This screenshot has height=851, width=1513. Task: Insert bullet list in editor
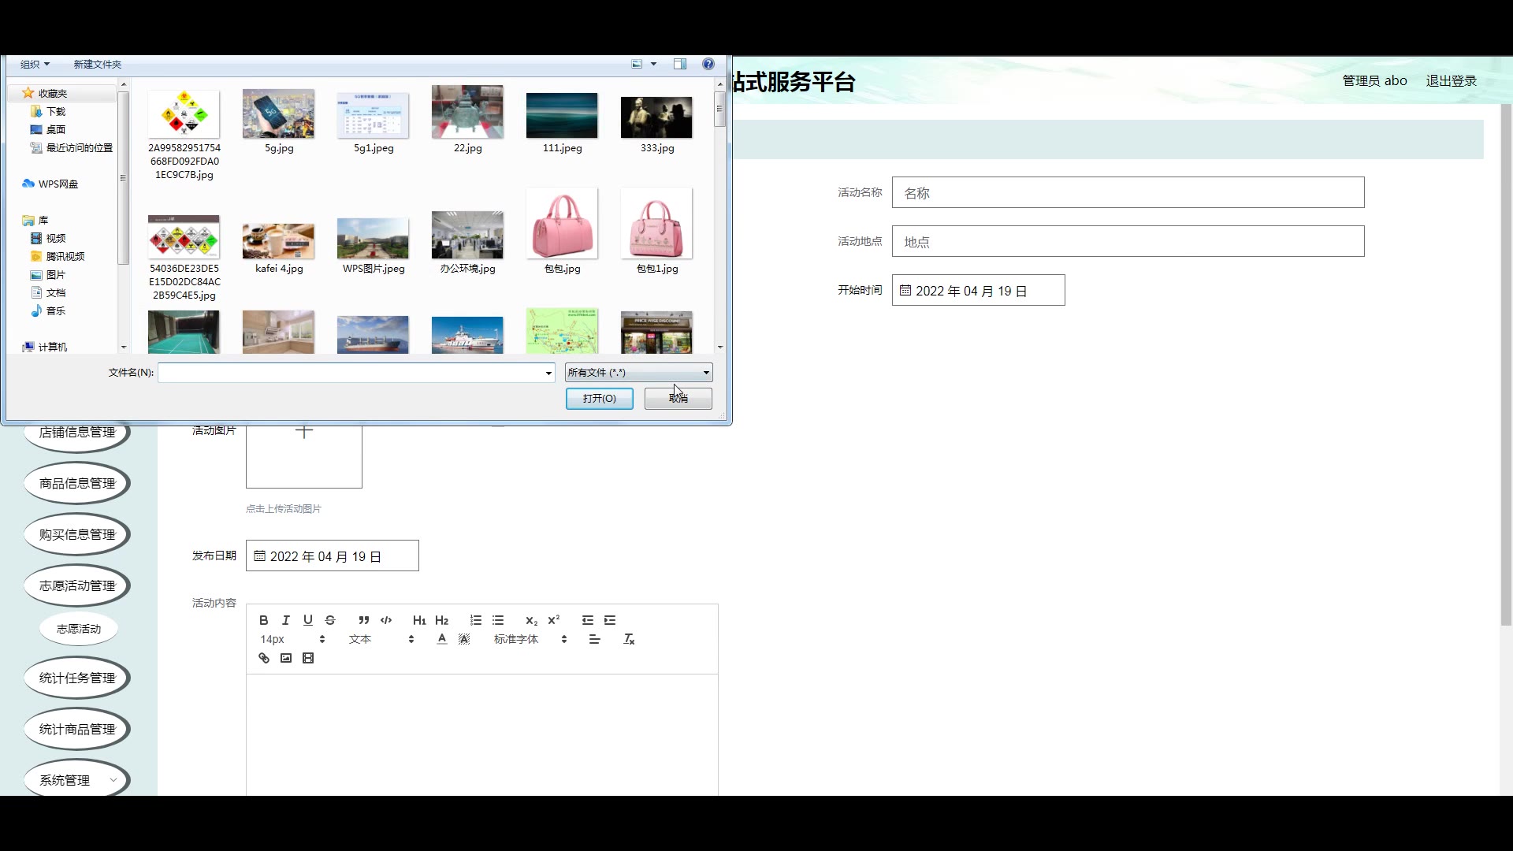pyautogui.click(x=498, y=620)
